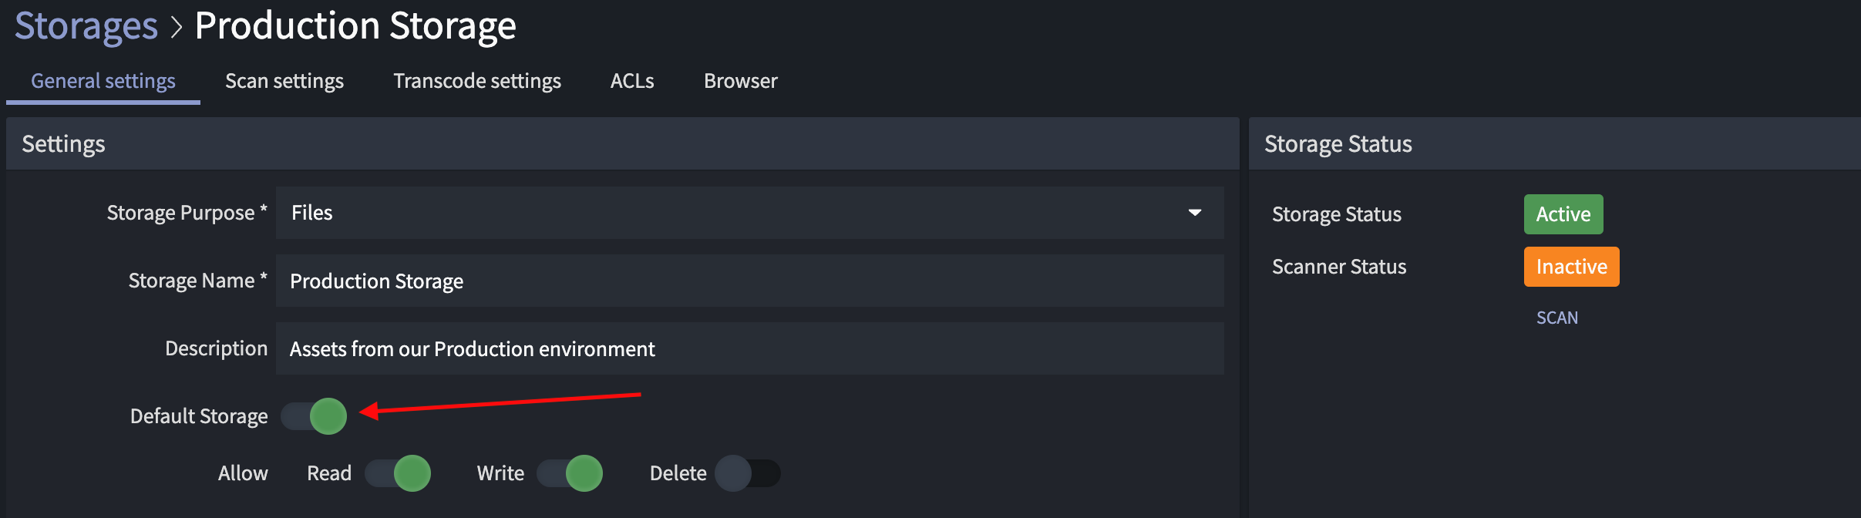Disable the Read permission toggle

(398, 473)
